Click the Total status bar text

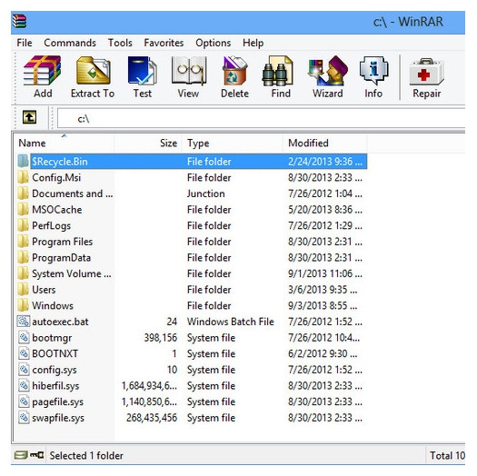(447, 455)
